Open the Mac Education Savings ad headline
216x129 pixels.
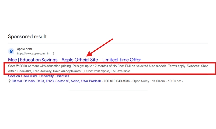74,60
